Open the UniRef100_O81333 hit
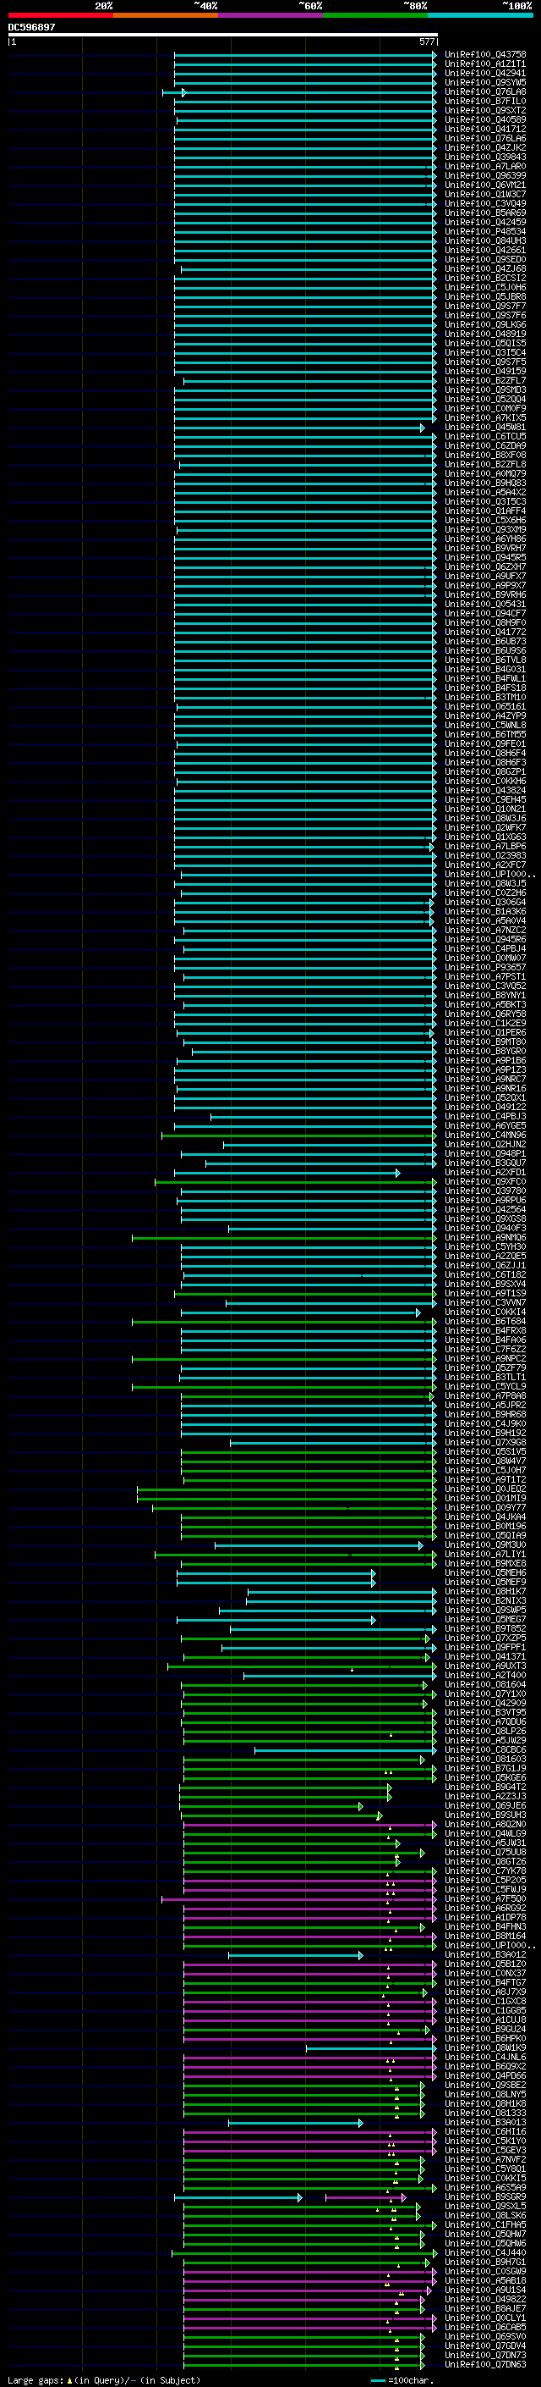The height and width of the screenshot is (2387, 541). click(485, 2113)
